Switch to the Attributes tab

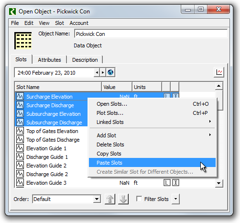pos(49,60)
